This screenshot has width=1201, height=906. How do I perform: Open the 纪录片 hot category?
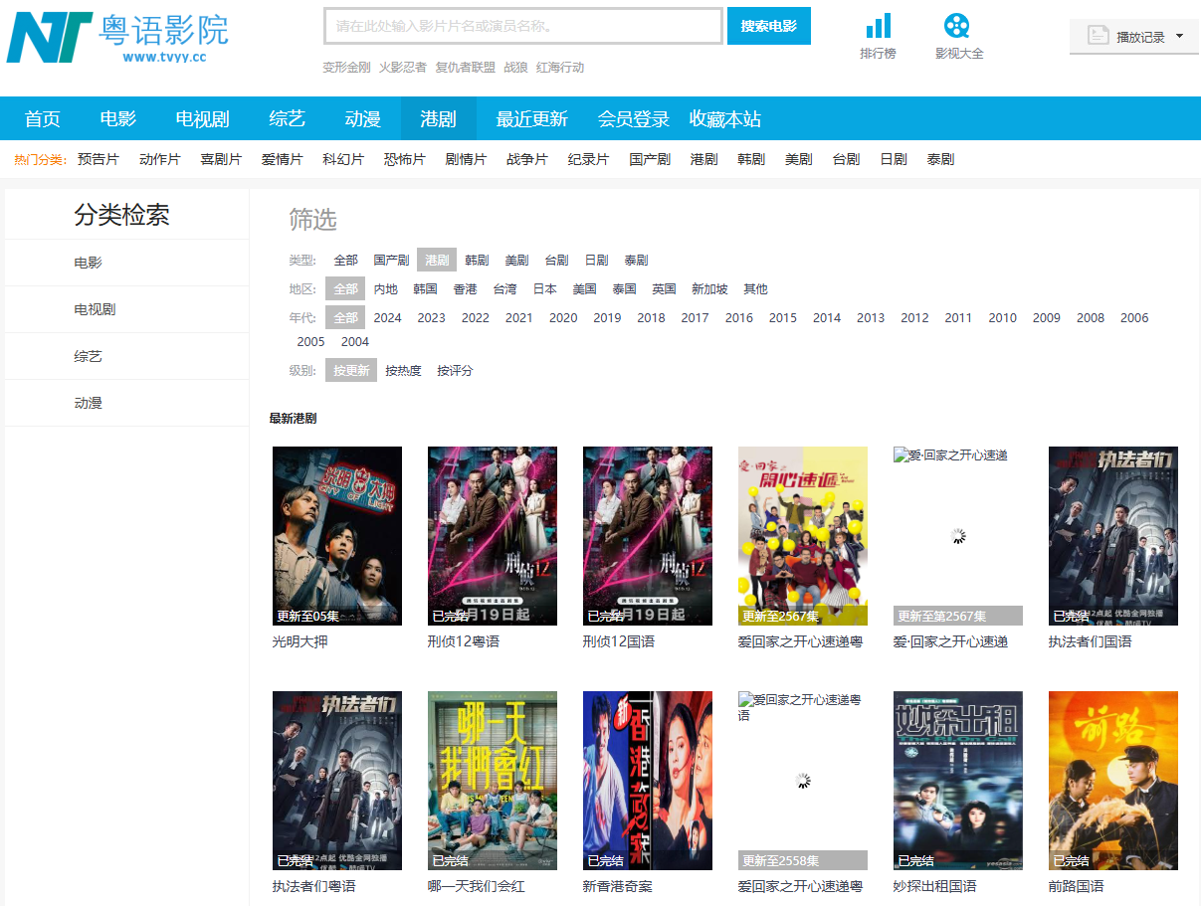coord(588,159)
